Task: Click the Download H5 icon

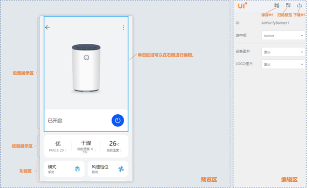Action: (299, 5)
